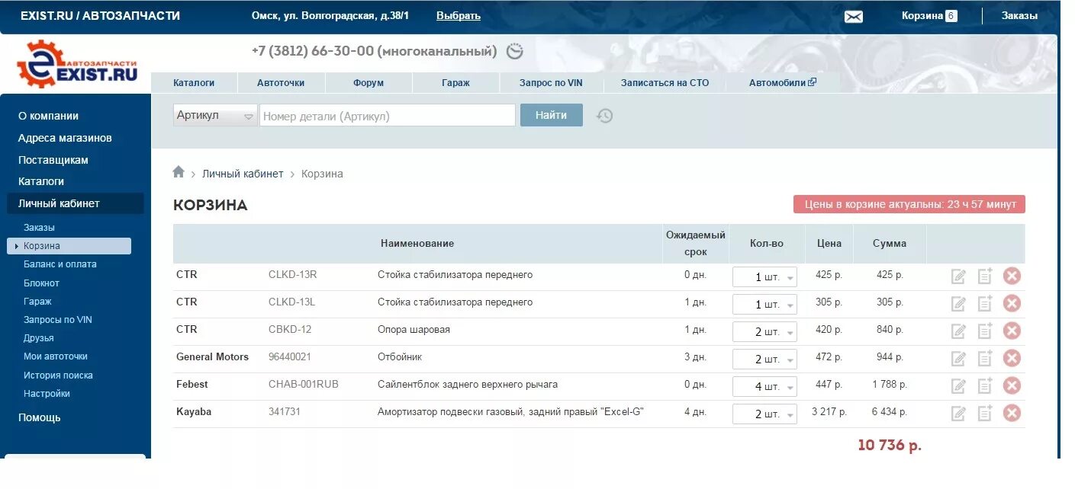The width and height of the screenshot is (1075, 489).
Task: Open search history clock icon
Action: coord(604,116)
